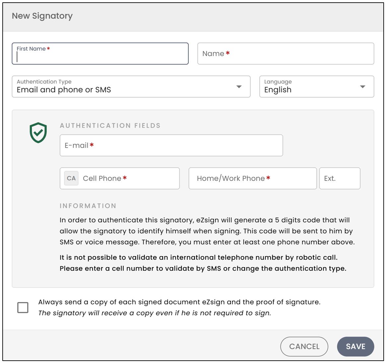386x363 pixels.
Task: Select the E-mail input field
Action: pyautogui.click(x=171, y=145)
